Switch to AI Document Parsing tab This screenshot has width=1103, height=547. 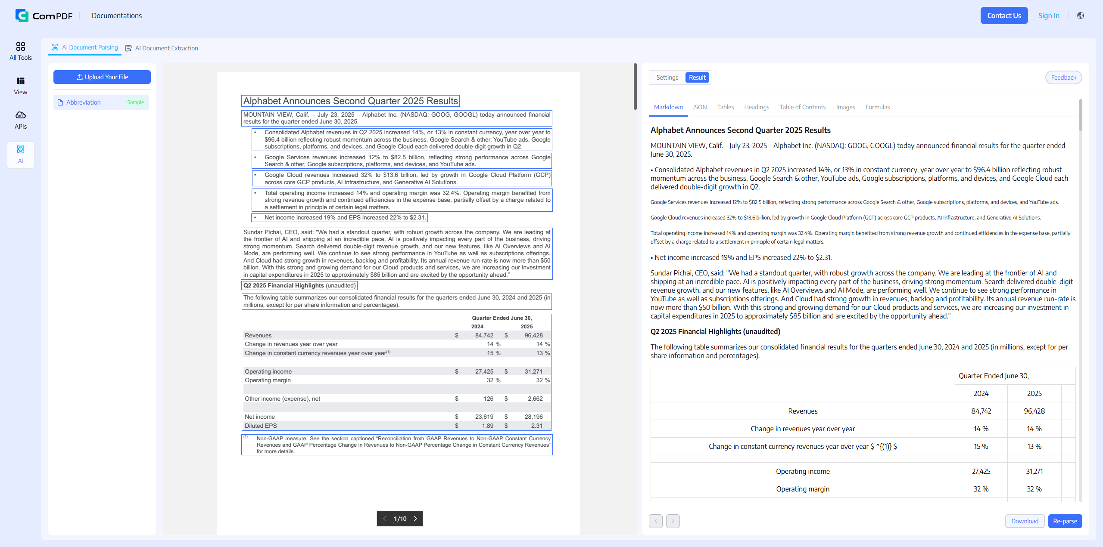85,47
